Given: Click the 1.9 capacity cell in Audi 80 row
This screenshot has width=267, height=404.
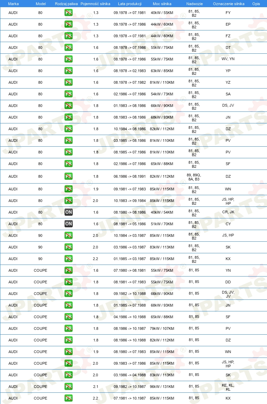Looking at the screenshot, I should click(96, 189).
